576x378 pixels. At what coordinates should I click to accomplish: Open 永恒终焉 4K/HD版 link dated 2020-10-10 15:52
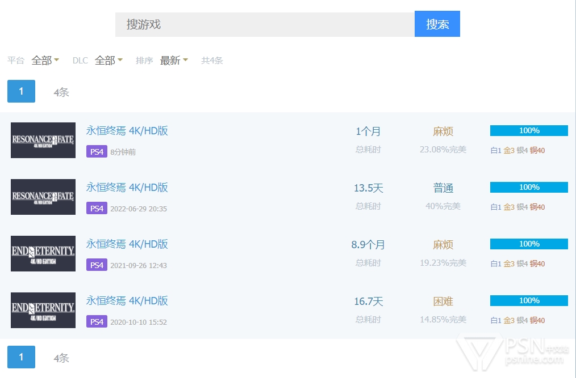click(x=127, y=300)
